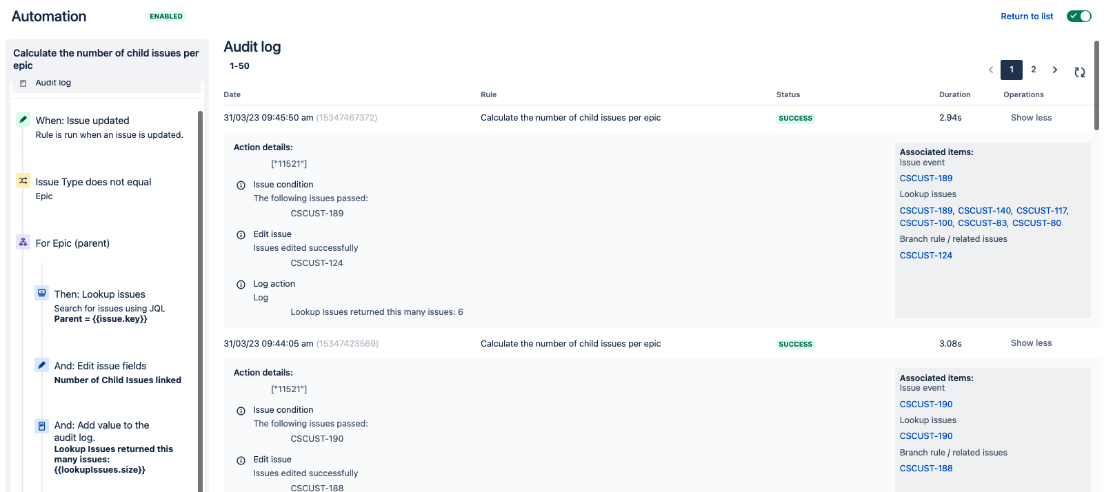Click the 'Return to list' link
The image size is (1104, 492).
(1027, 16)
